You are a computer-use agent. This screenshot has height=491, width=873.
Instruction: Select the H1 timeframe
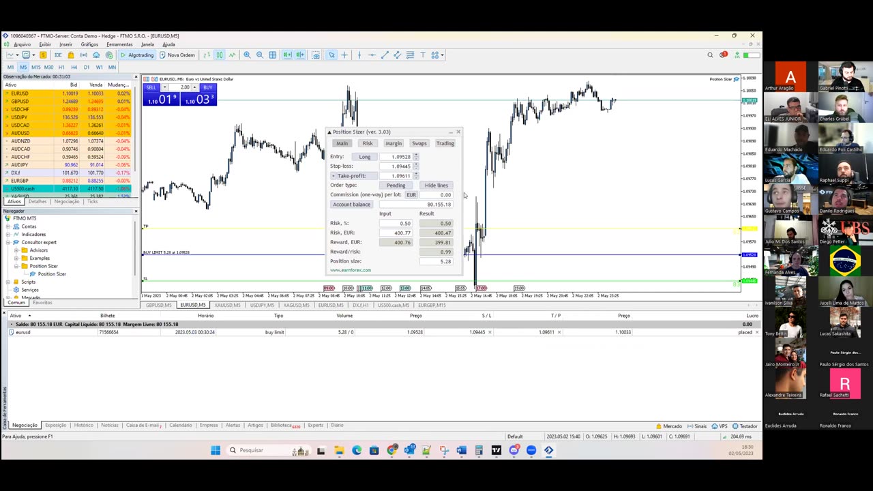tap(61, 68)
